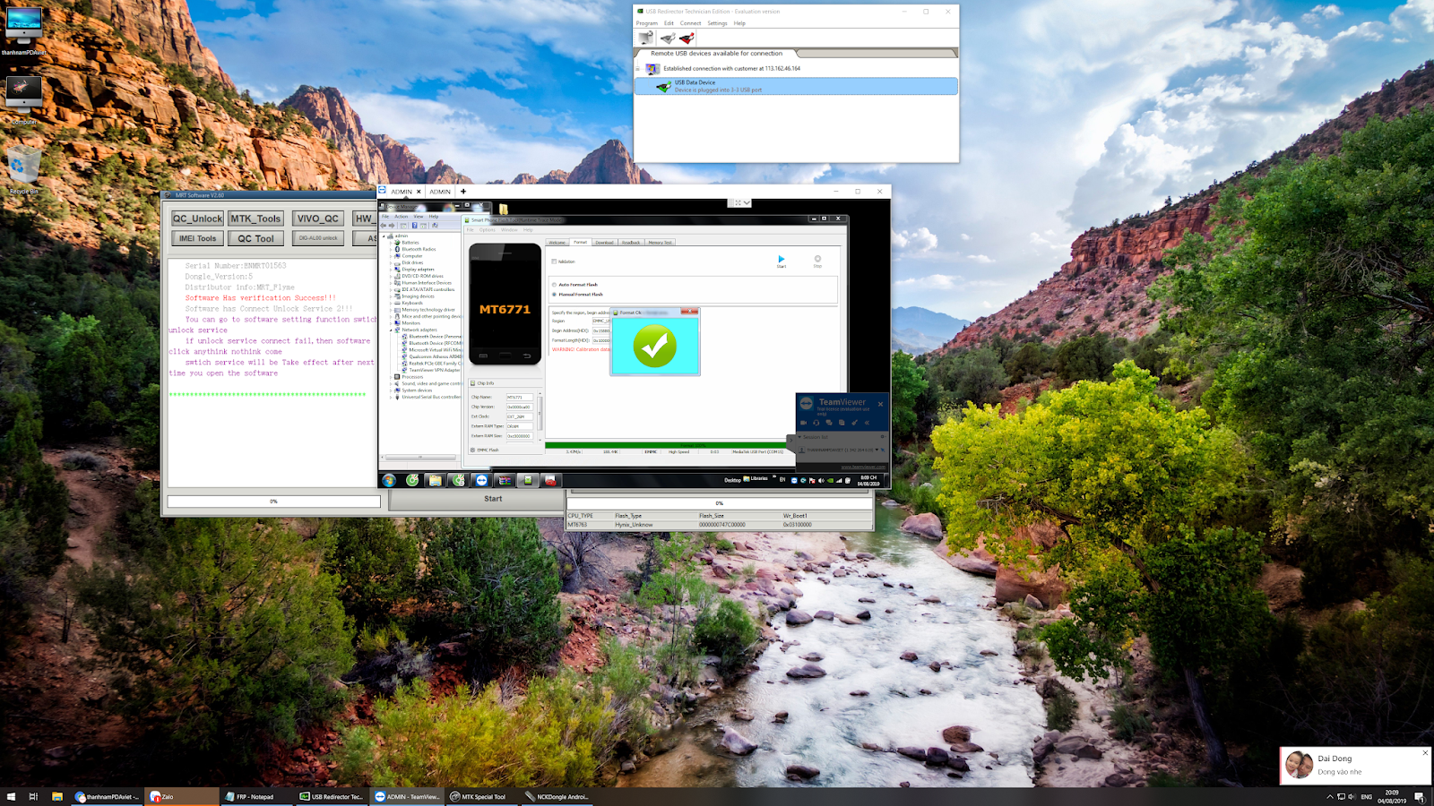Click the remote Windows 7 Start orb

(x=389, y=481)
